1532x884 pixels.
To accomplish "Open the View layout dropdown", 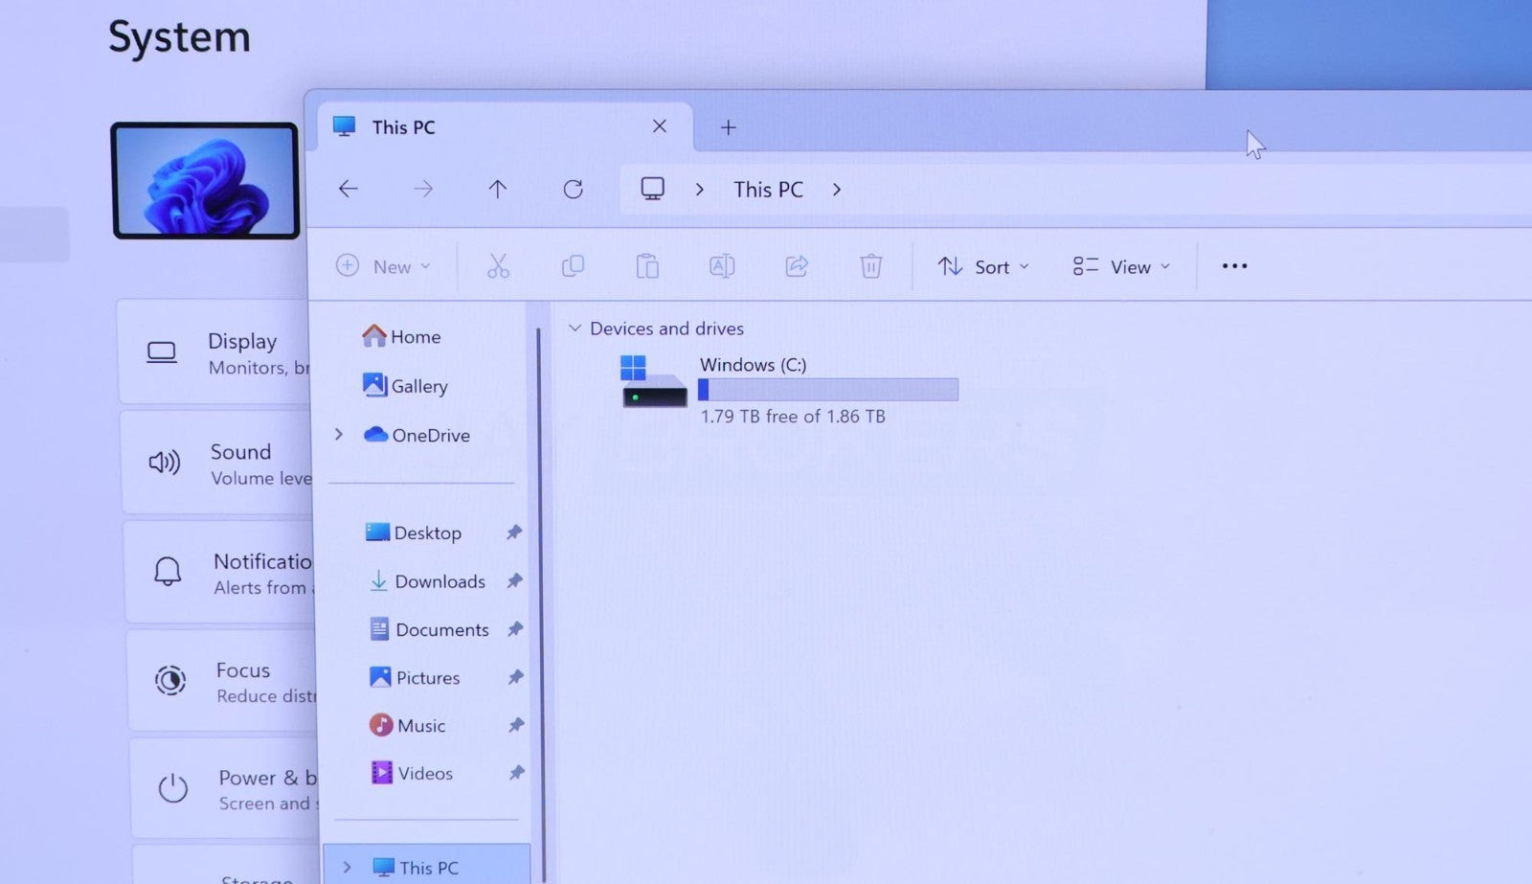I will pos(1121,266).
